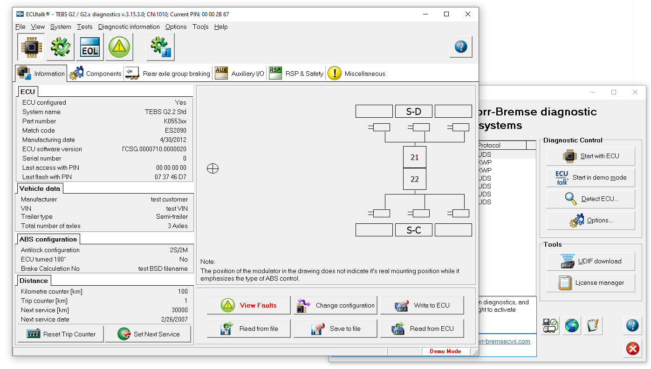Open the partially visible bremsecvs.com link
This screenshot has height=369, width=651.
[x=504, y=341]
